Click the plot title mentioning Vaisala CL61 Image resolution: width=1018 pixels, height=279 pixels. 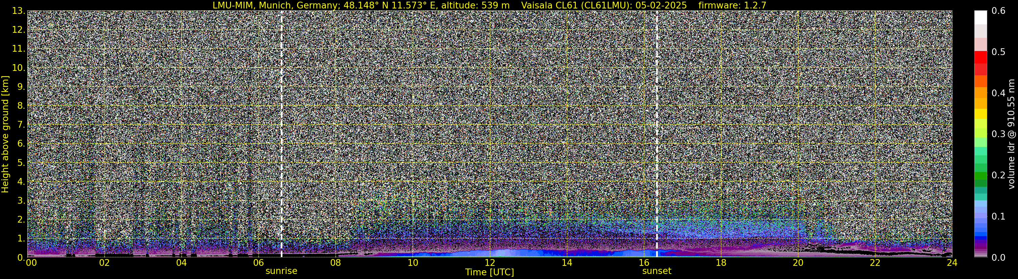pyautogui.click(x=489, y=5)
